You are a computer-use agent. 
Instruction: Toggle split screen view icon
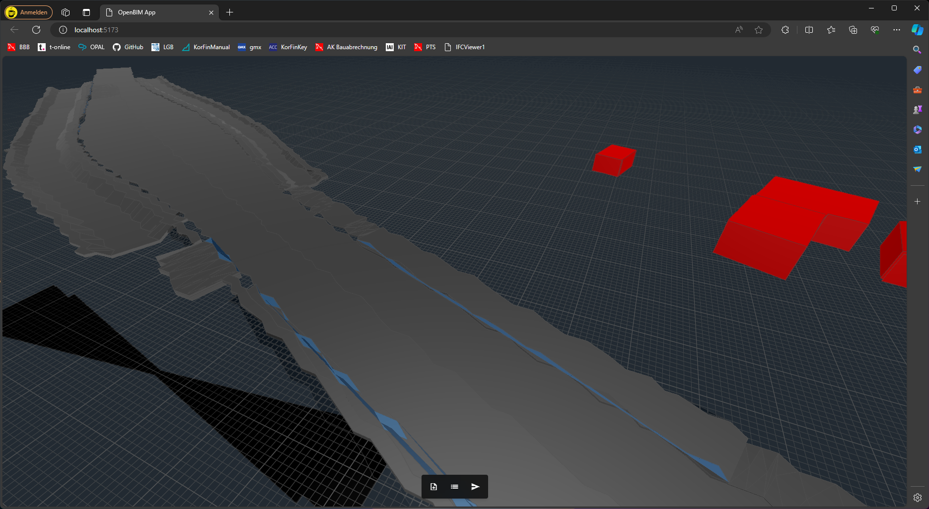809,30
